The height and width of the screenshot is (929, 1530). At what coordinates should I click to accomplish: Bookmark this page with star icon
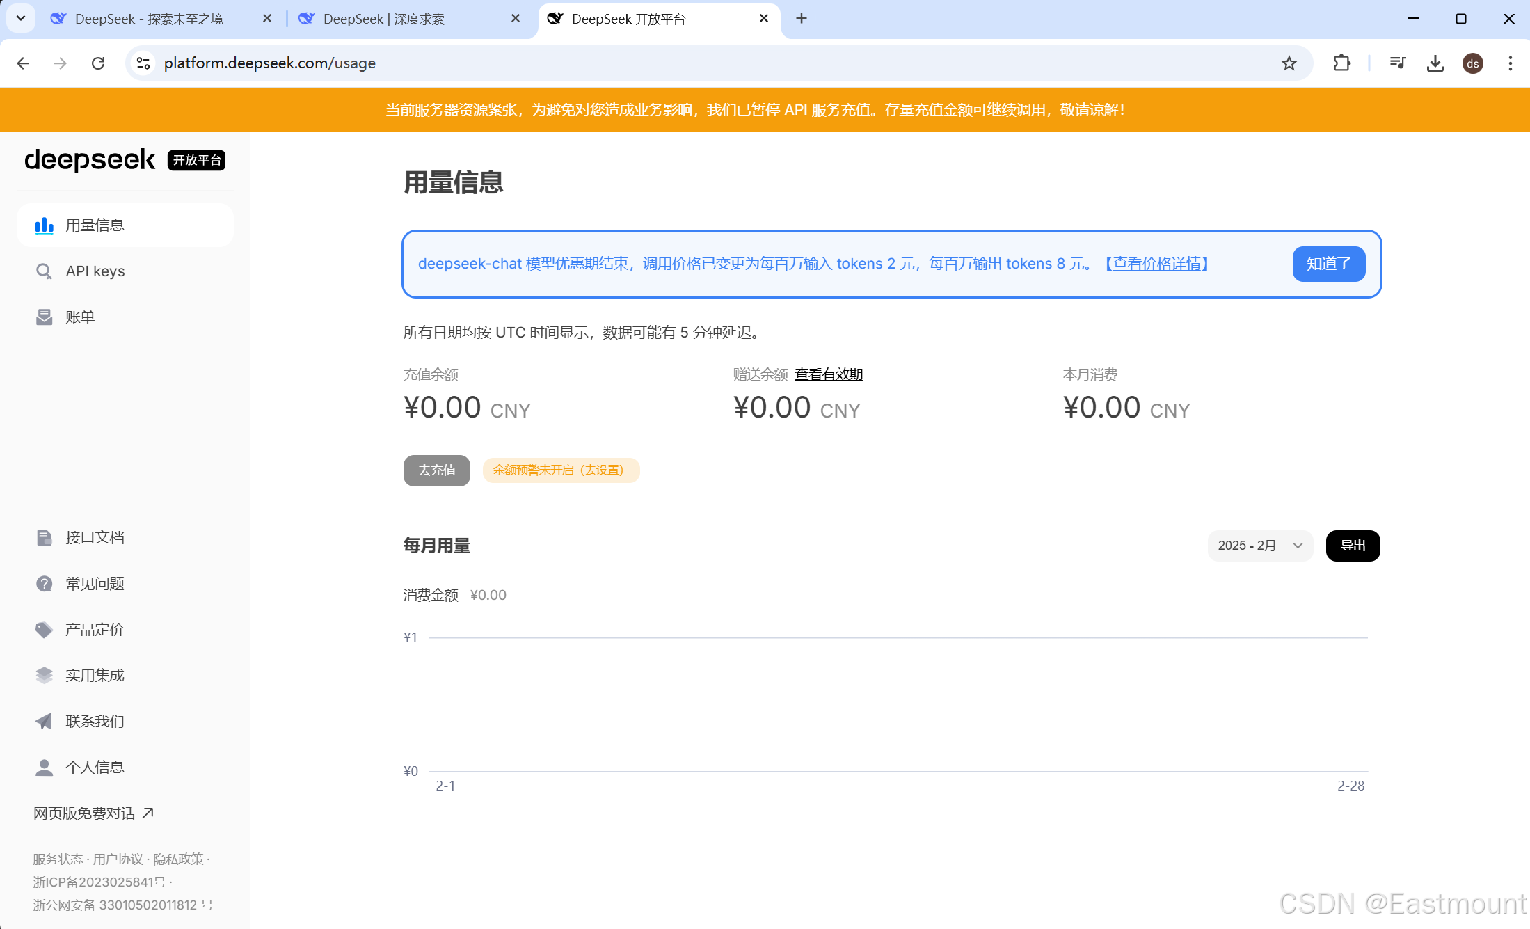(x=1289, y=63)
